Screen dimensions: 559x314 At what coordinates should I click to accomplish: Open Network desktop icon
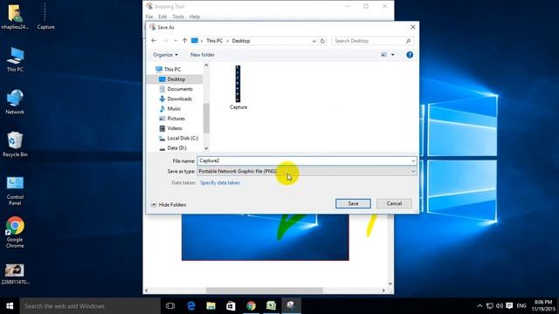15,102
